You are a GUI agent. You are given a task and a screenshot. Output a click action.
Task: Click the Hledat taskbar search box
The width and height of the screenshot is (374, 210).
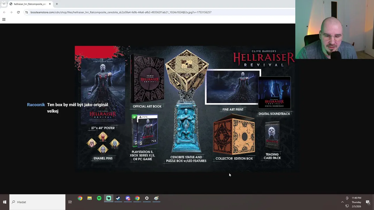coord(37,202)
